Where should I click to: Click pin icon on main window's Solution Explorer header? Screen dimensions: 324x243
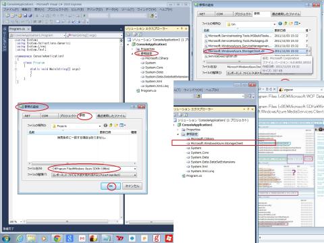pos(182,28)
